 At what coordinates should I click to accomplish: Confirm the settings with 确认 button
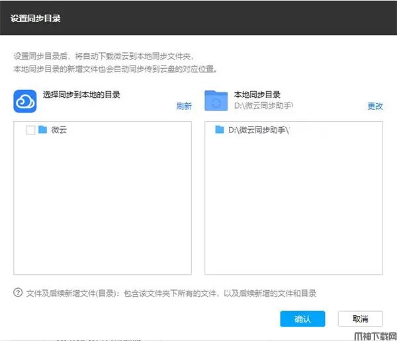coord(302,318)
